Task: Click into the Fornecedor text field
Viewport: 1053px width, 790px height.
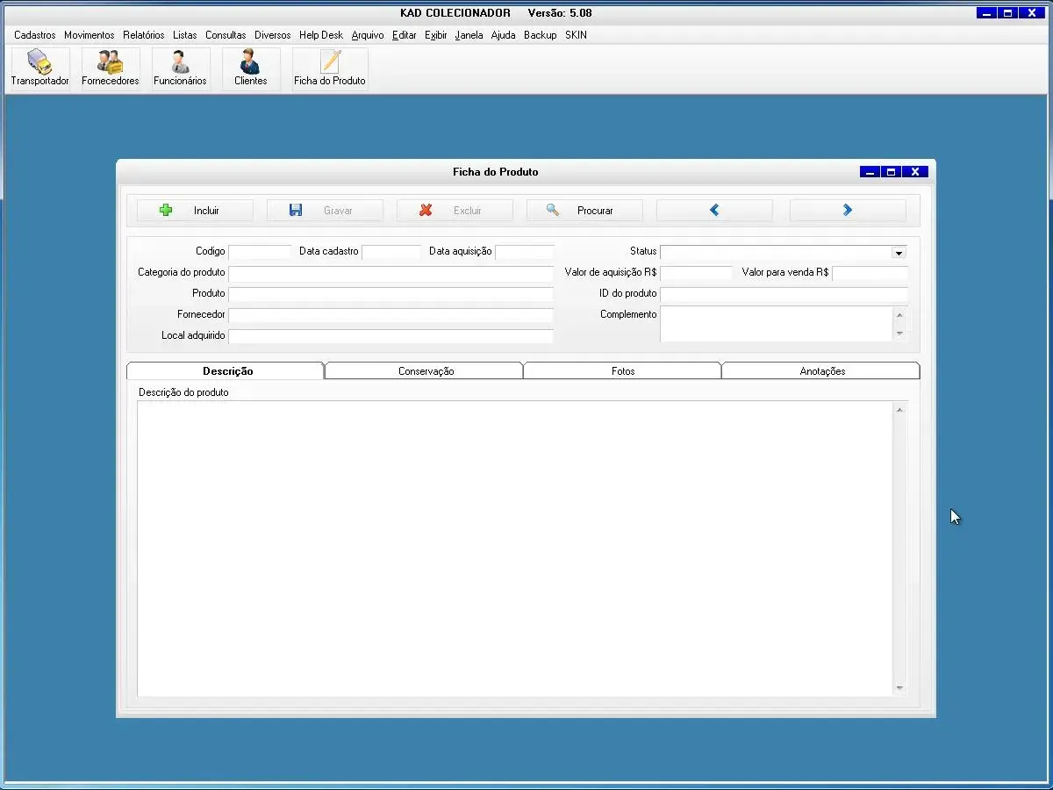Action: (x=390, y=315)
